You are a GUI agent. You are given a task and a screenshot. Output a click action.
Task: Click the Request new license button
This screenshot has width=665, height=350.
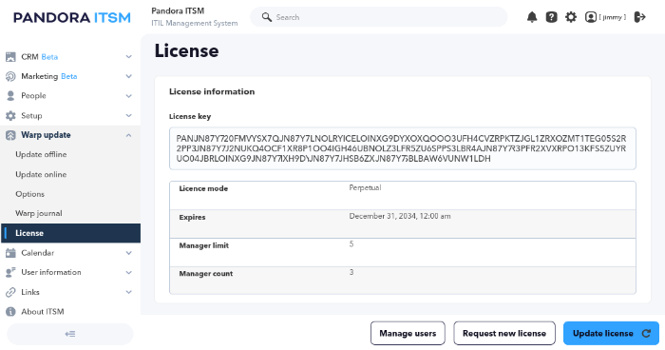click(504, 334)
